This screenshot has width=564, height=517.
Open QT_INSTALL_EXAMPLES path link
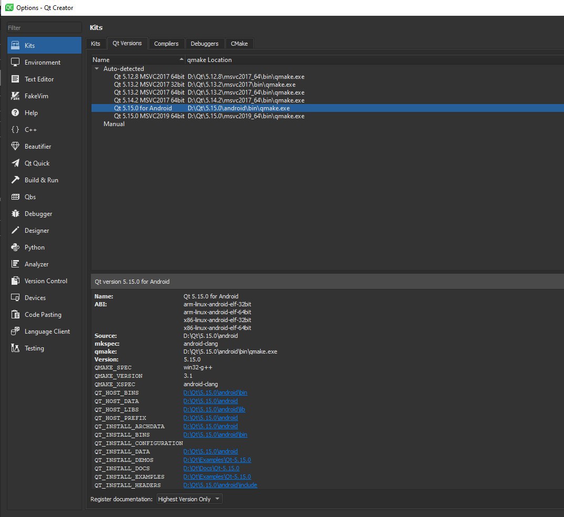point(217,477)
